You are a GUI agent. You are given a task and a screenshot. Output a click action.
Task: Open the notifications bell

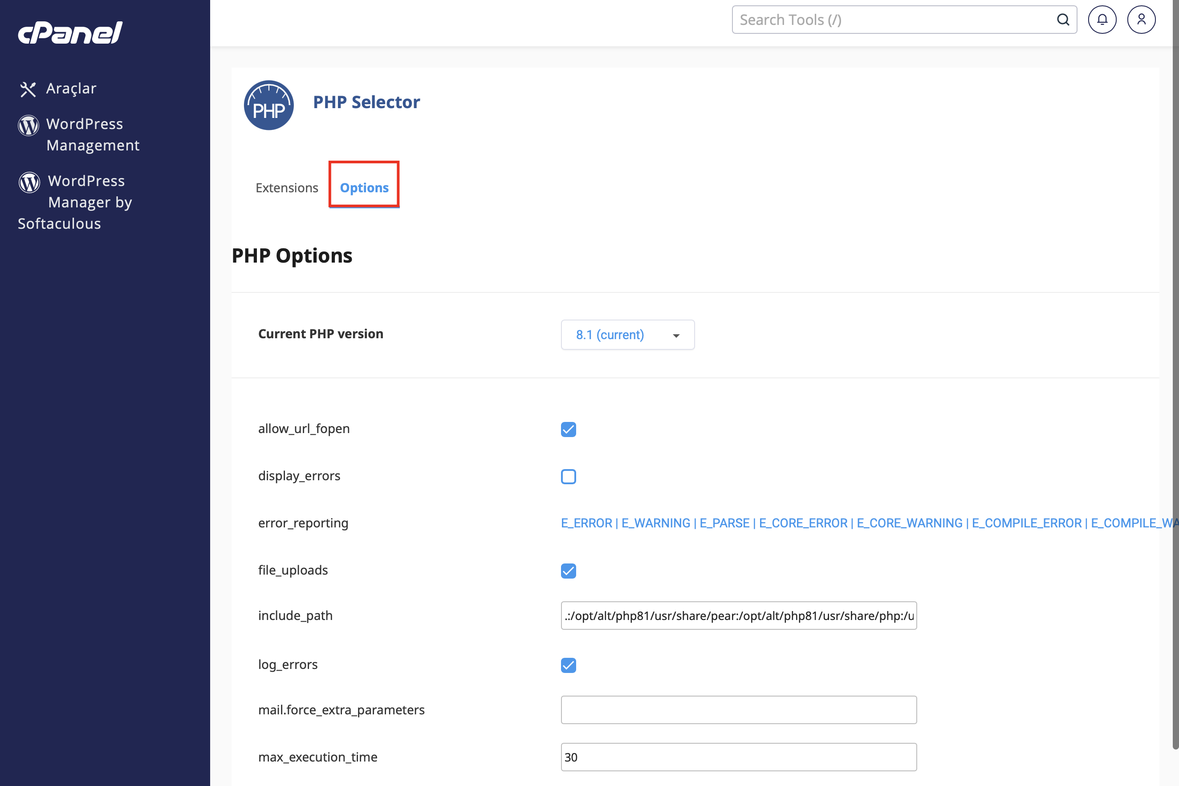(x=1102, y=20)
